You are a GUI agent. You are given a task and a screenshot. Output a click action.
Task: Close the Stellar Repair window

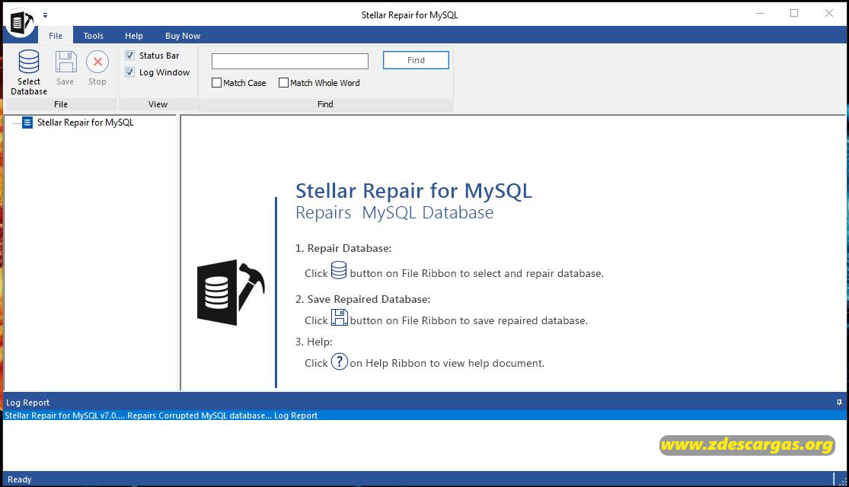click(829, 13)
